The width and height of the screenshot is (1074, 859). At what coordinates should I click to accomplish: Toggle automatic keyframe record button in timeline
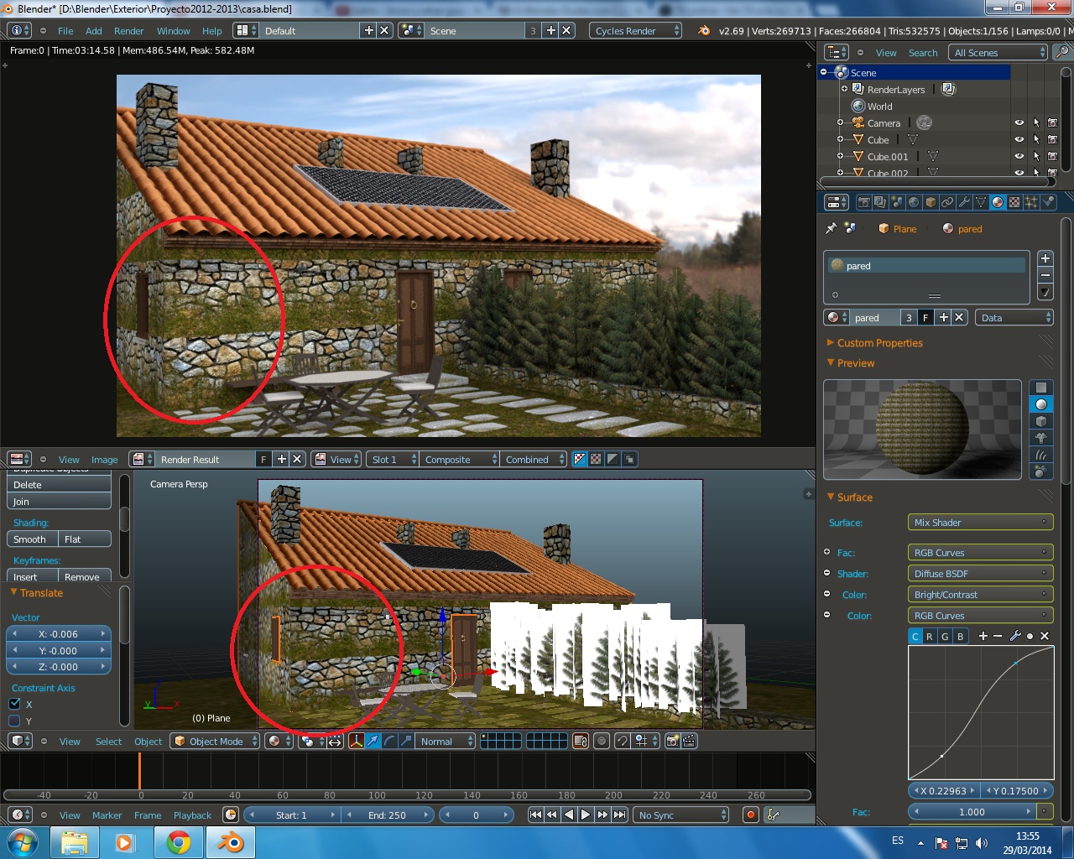pos(751,815)
